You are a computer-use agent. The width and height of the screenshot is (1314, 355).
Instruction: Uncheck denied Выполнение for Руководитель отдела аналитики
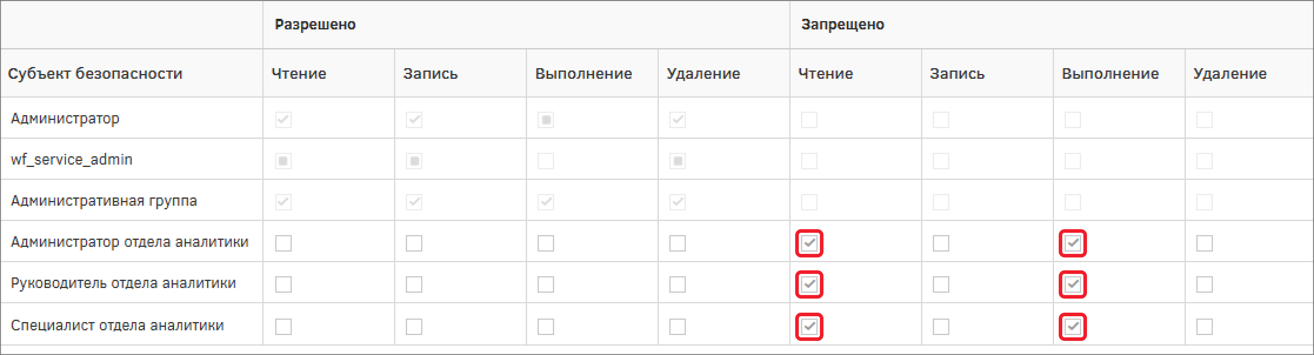click(x=1073, y=284)
